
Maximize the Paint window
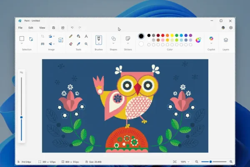221,21
